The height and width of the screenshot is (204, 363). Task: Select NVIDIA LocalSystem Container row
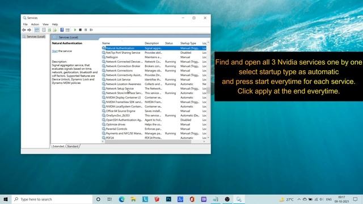(154, 107)
